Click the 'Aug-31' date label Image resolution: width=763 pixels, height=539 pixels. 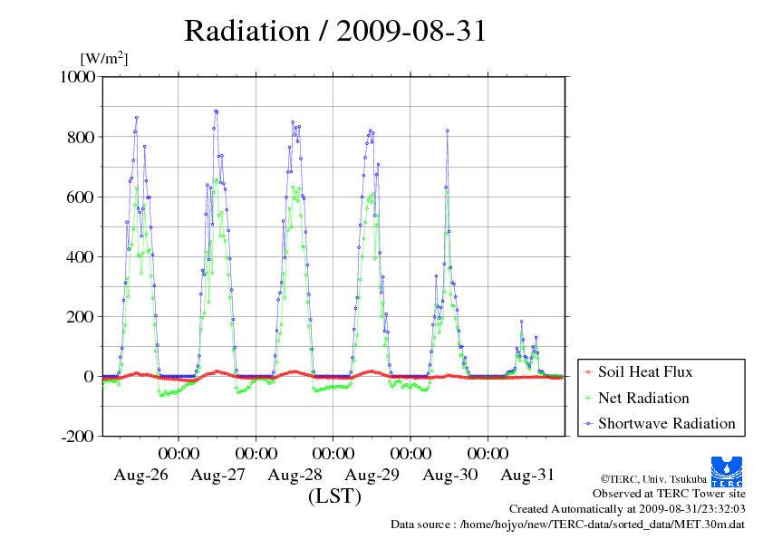[527, 475]
